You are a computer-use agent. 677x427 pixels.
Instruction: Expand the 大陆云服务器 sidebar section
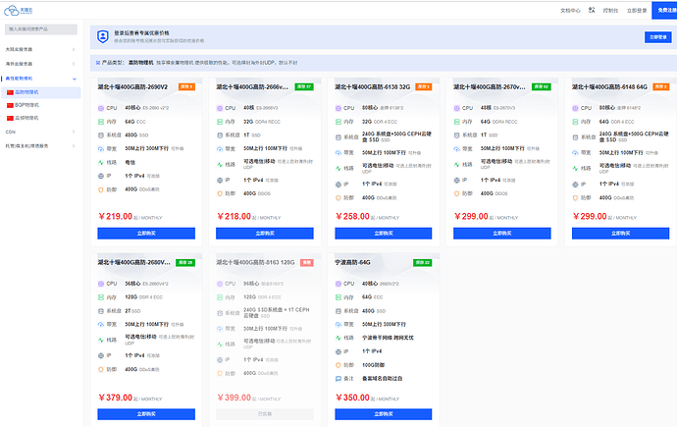tap(40, 50)
